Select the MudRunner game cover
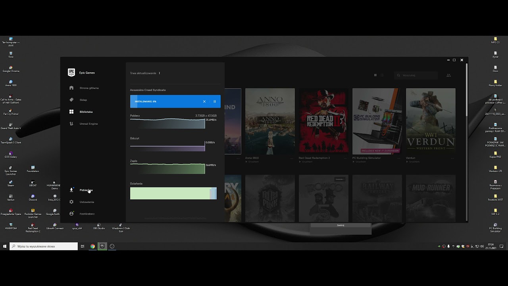The height and width of the screenshot is (286, 508). click(x=431, y=198)
